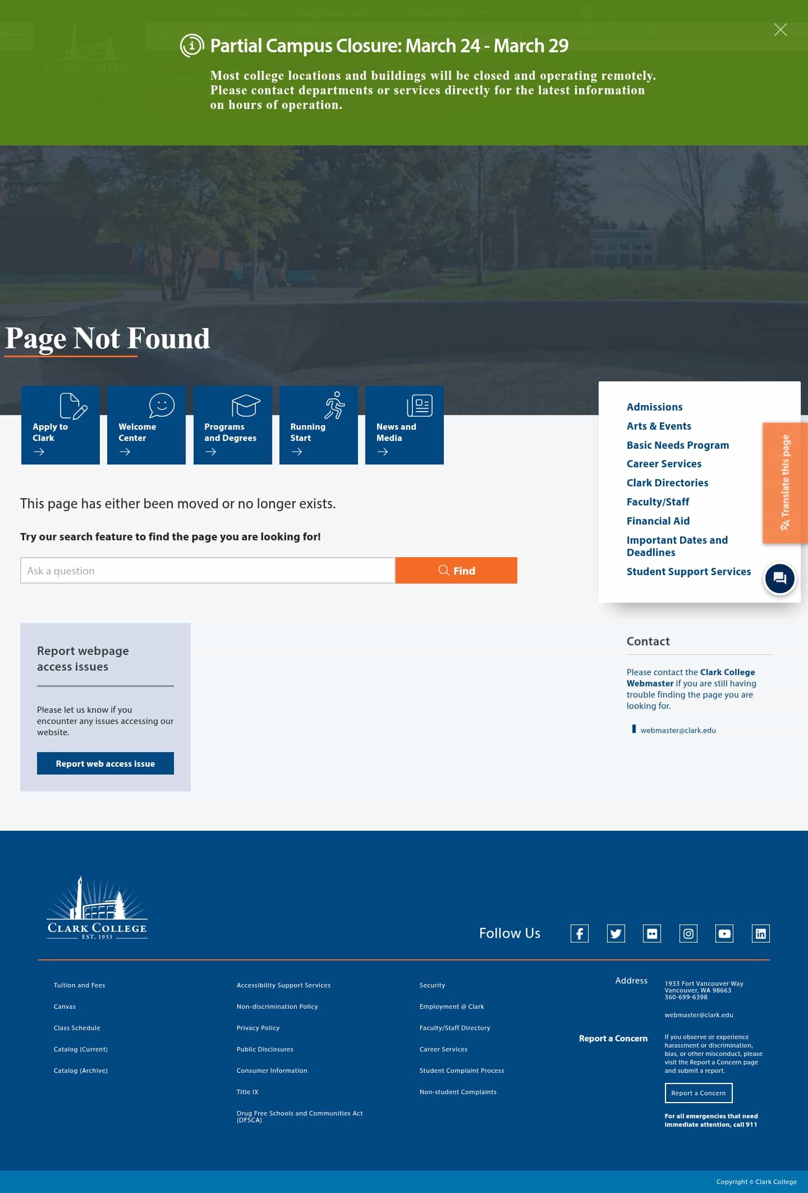Click the Clark College footer logo
Screen dimensions: 808x1193
(97, 908)
